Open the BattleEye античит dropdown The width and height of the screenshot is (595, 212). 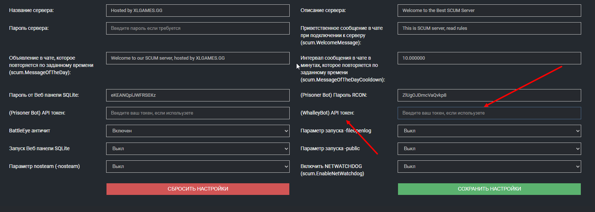point(198,131)
